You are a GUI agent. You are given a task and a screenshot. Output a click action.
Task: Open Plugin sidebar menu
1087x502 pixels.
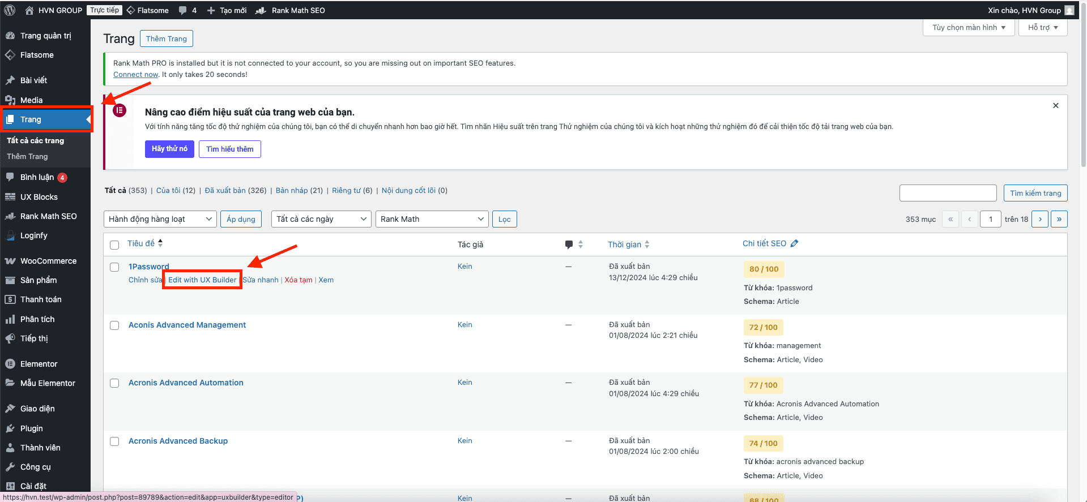45,428
